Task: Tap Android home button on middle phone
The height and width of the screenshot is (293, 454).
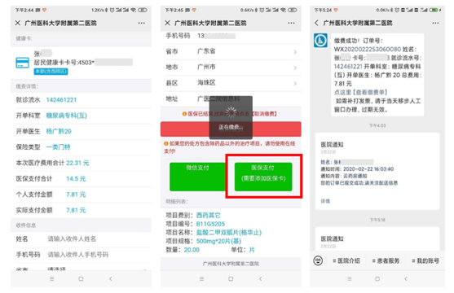Action: (231, 279)
